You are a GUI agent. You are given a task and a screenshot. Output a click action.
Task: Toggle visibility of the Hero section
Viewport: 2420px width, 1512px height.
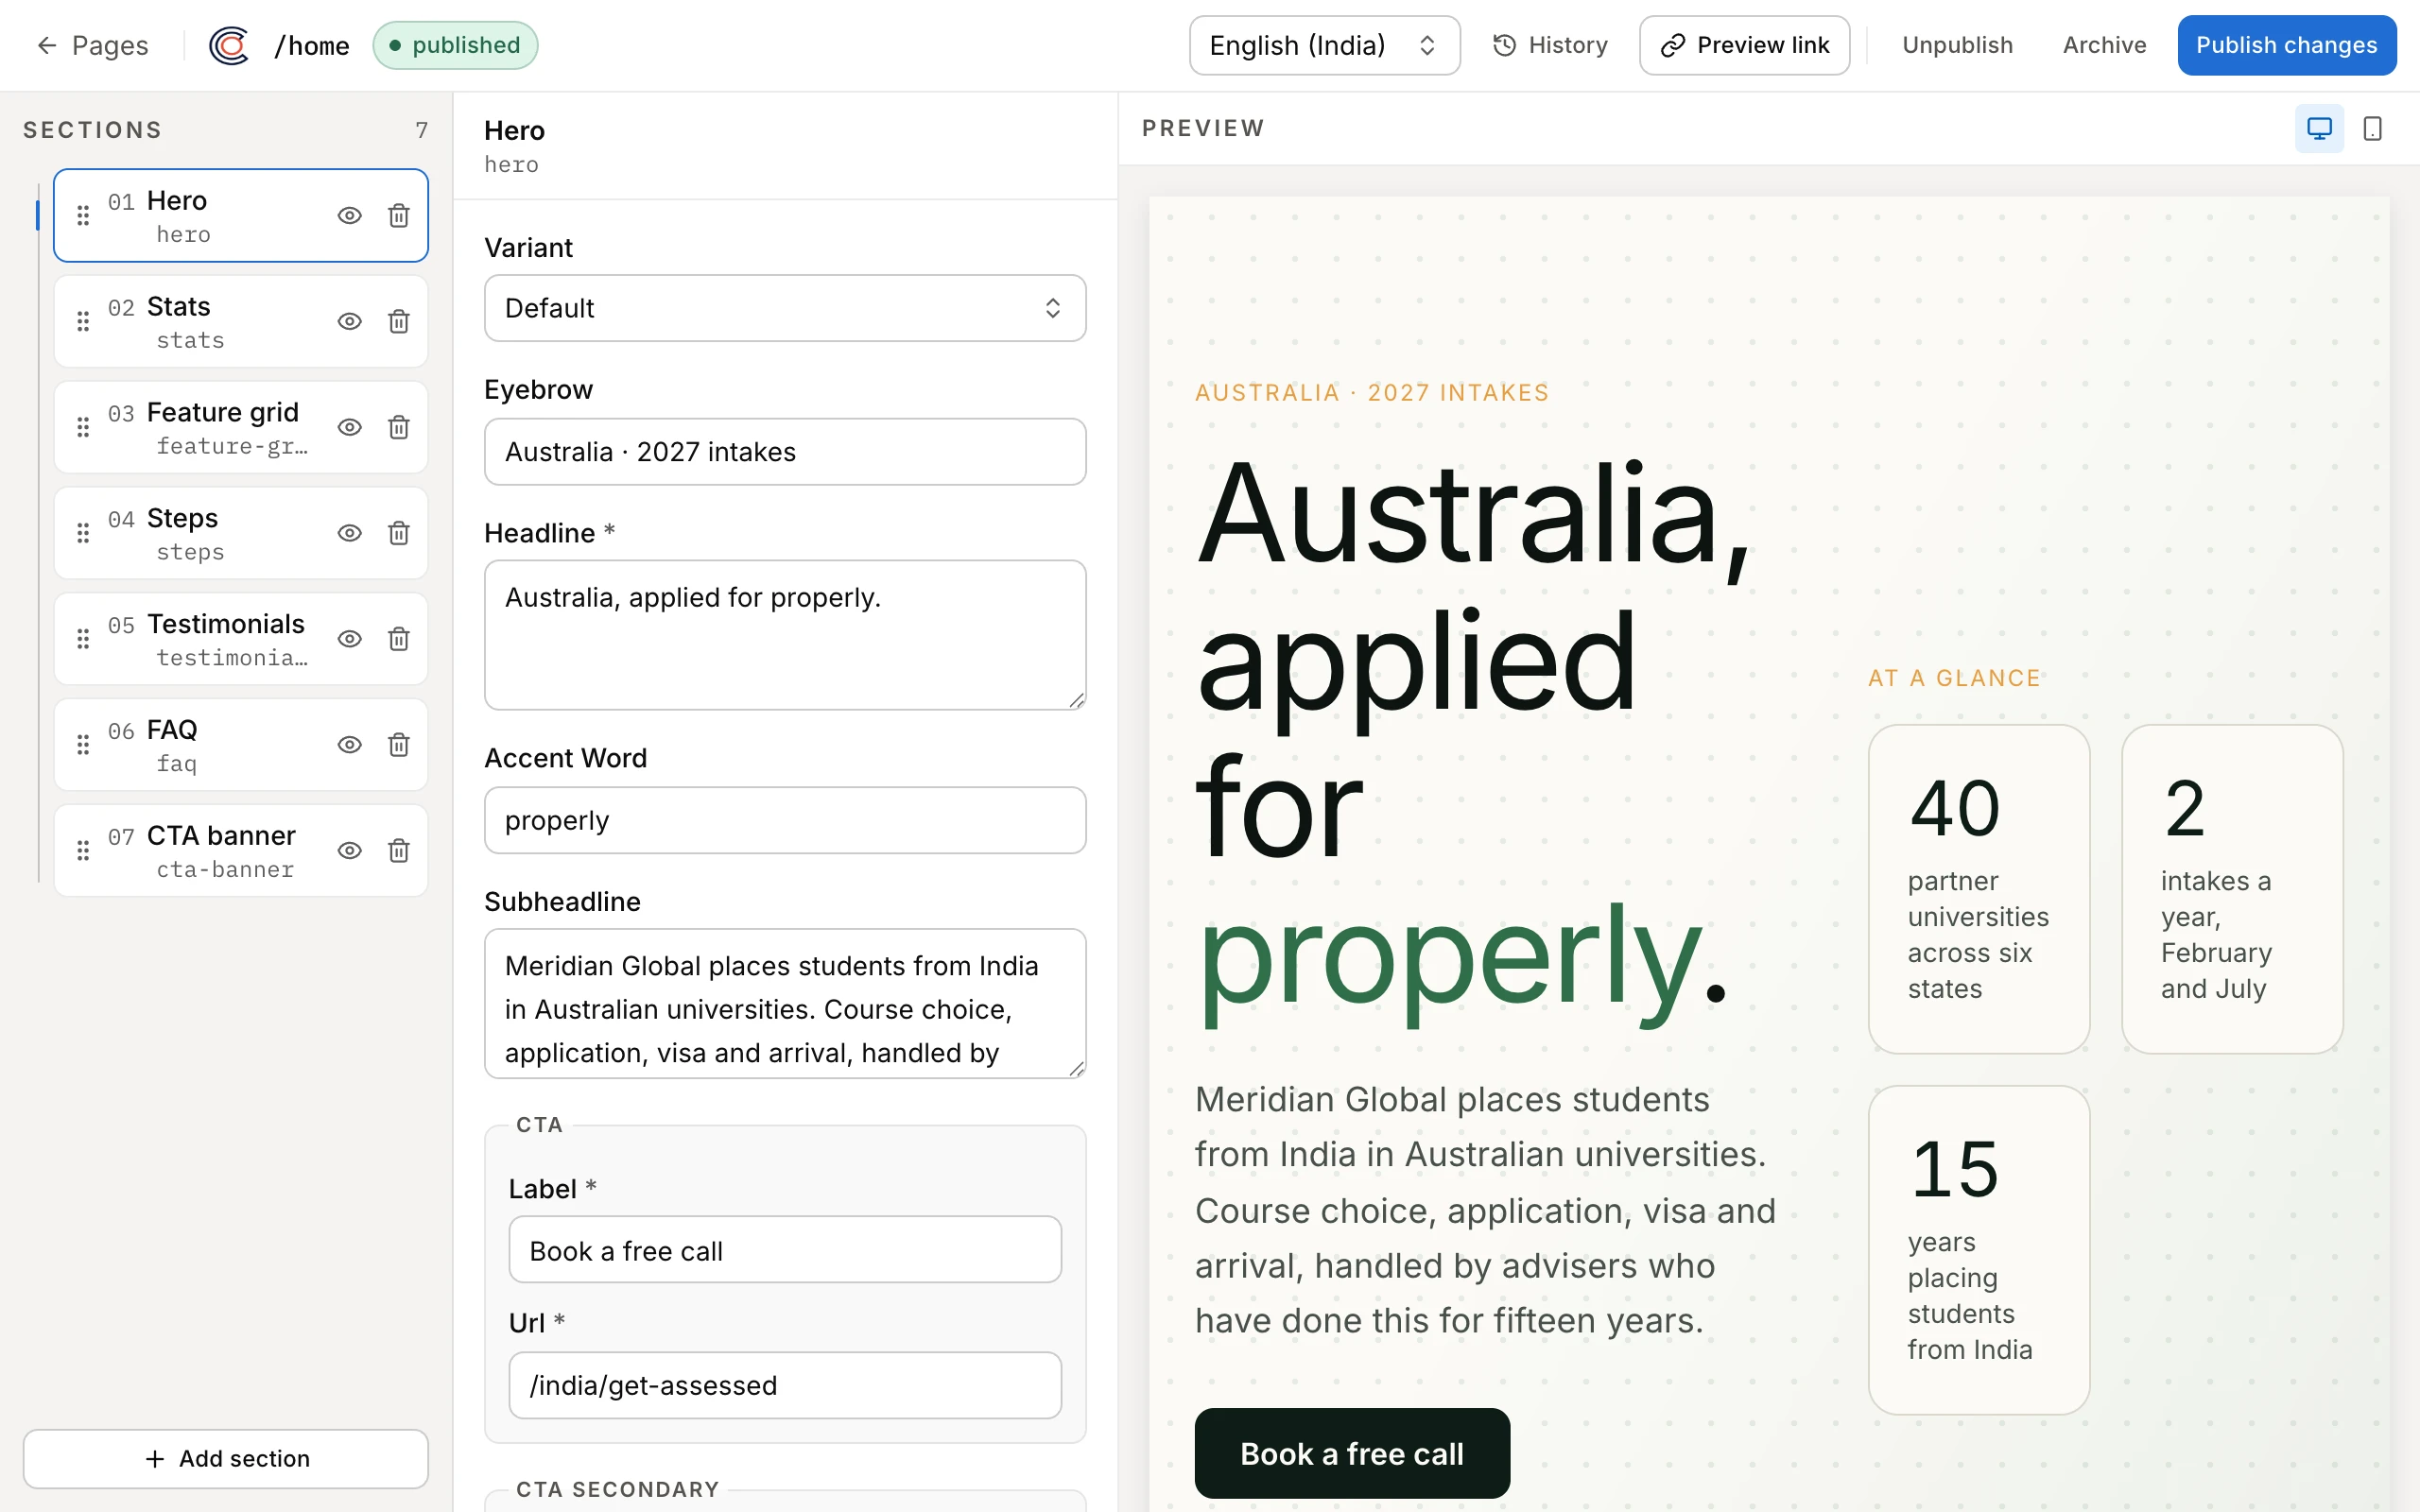pyautogui.click(x=349, y=216)
